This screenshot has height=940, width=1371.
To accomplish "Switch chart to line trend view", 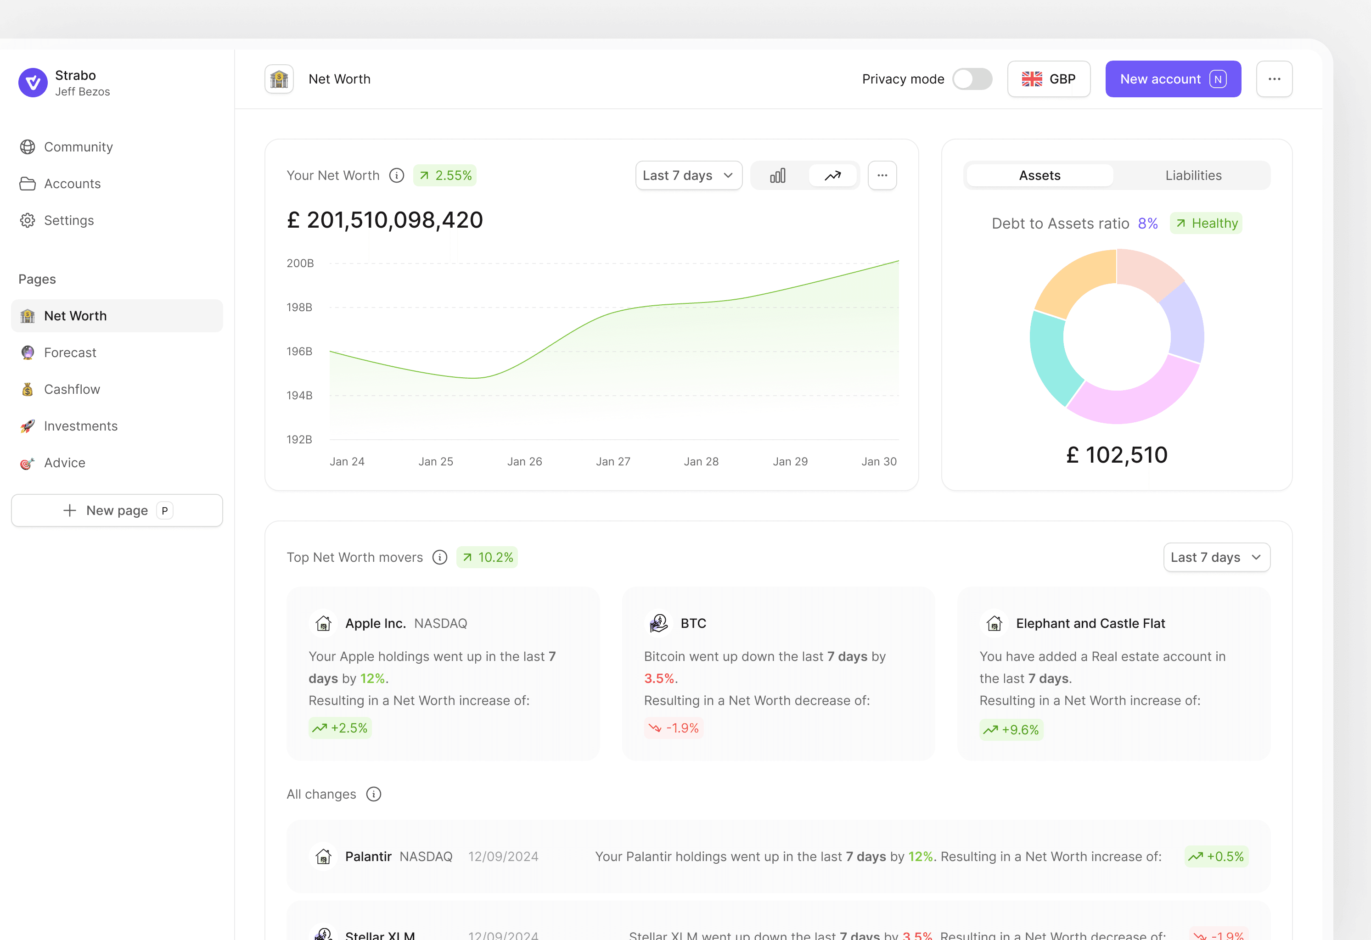I will click(x=832, y=176).
